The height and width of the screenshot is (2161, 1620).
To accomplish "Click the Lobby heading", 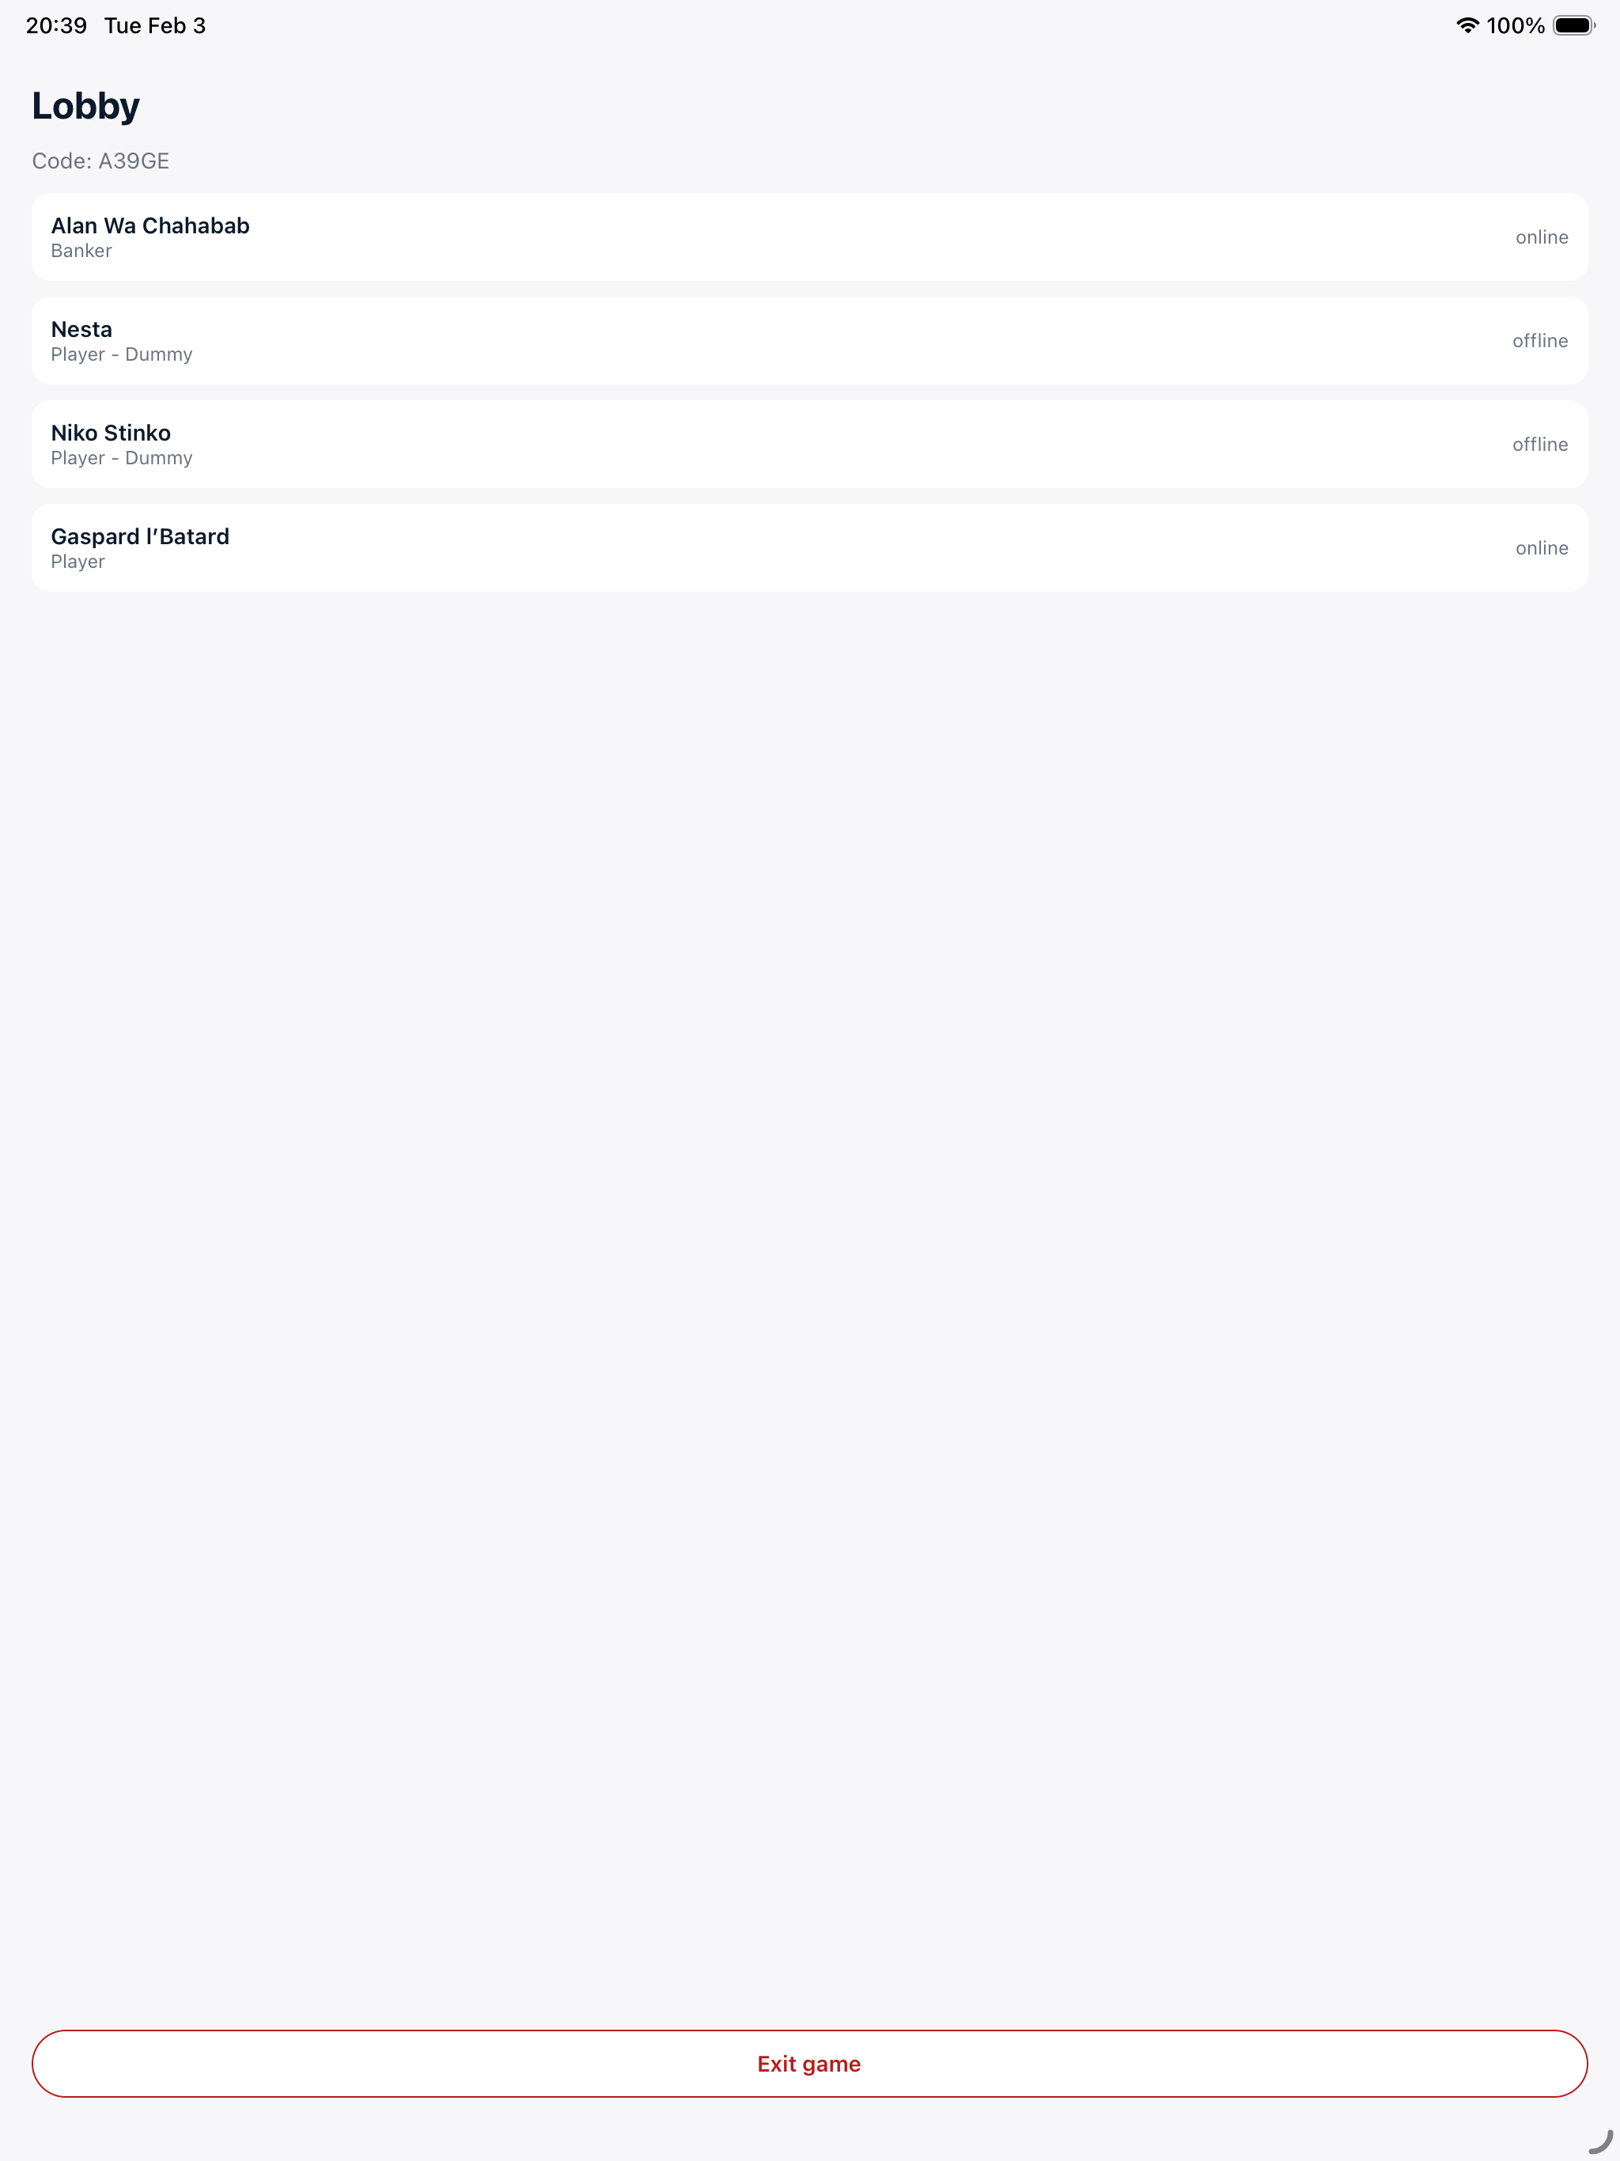I will 86,105.
